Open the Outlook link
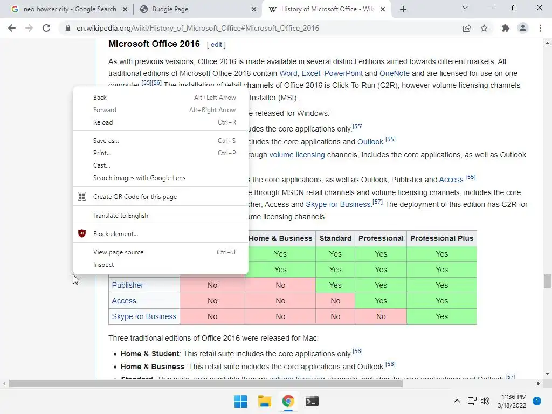This screenshot has height=414, width=552. (x=370, y=142)
